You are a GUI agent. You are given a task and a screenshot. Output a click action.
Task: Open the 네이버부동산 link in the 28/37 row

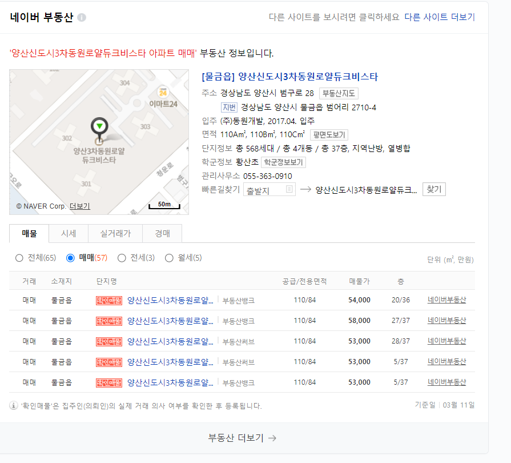(447, 341)
